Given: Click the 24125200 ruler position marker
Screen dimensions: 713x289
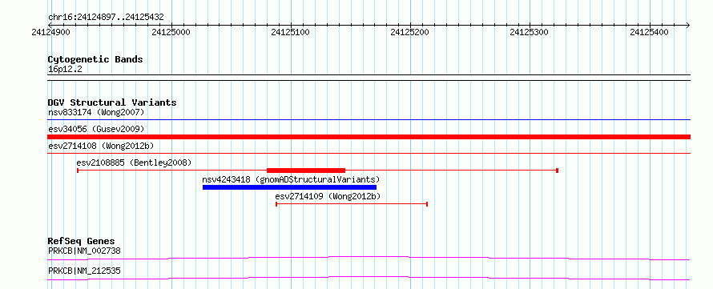Looking at the screenshot, I should [x=410, y=32].
